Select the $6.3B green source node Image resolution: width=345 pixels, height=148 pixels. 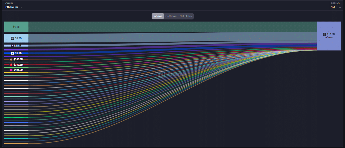[16, 27]
